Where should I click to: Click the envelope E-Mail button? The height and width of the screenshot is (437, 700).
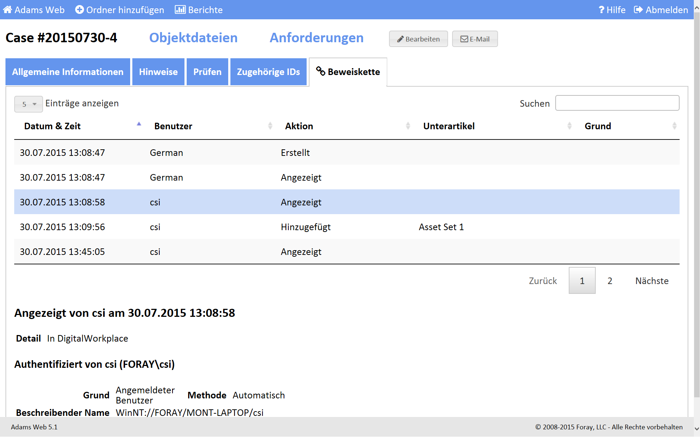point(475,39)
